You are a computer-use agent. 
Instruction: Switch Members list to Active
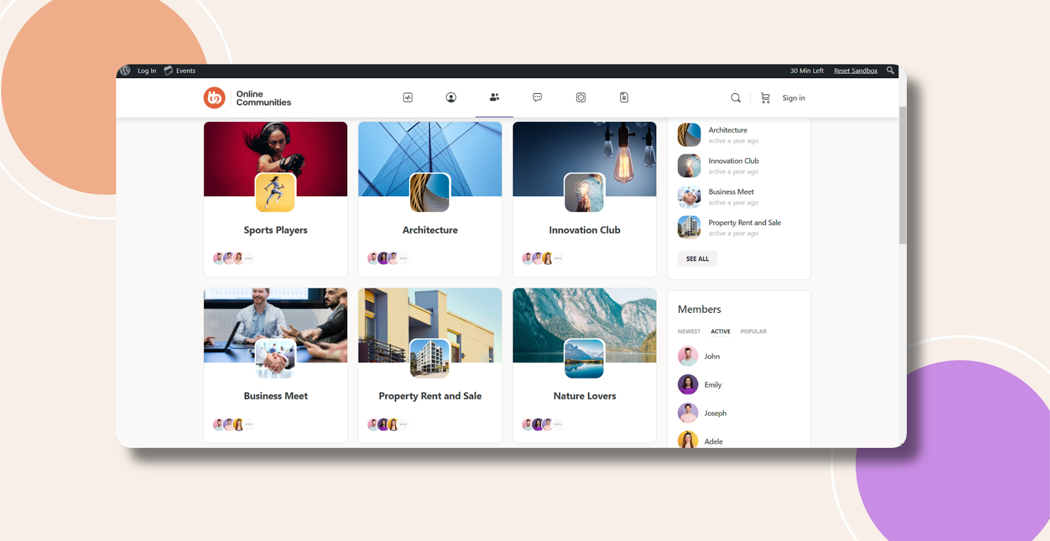(x=721, y=332)
